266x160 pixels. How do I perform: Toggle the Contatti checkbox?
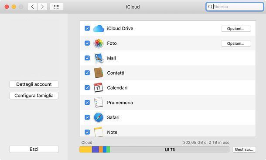pos(87,73)
